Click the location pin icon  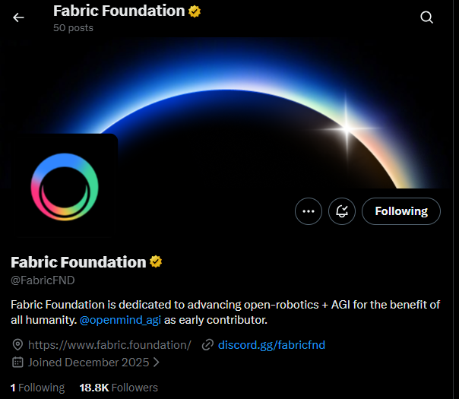(18, 345)
